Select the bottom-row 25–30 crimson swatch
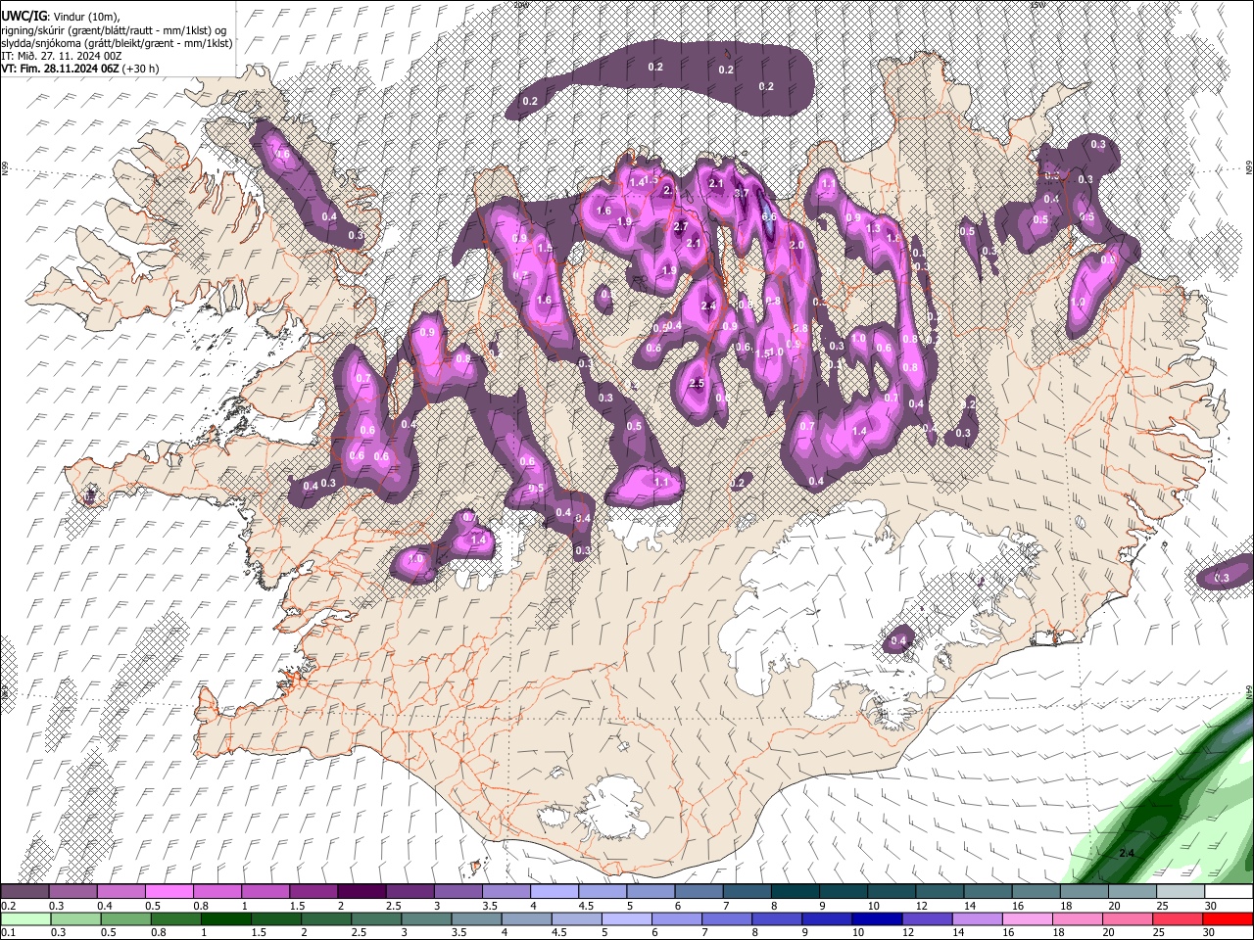The image size is (1254, 940). [x=1179, y=918]
